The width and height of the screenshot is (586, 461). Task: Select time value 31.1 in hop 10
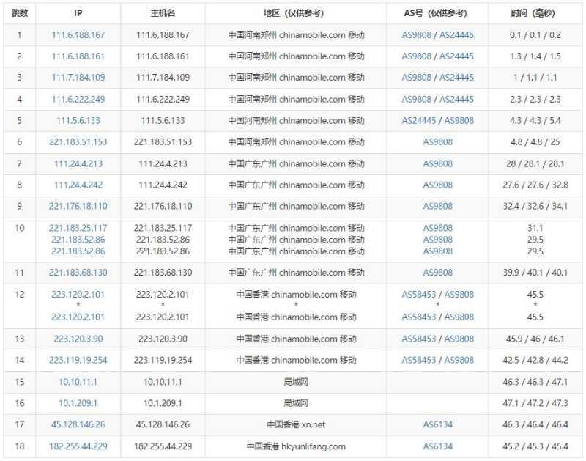pyautogui.click(x=535, y=228)
